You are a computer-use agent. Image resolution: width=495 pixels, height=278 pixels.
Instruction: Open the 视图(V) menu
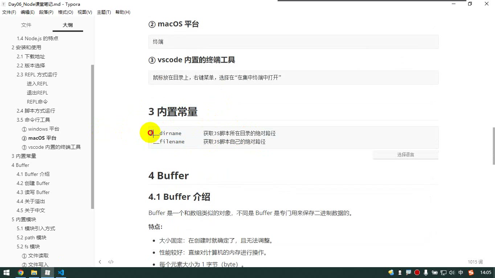pyautogui.click(x=85, y=12)
